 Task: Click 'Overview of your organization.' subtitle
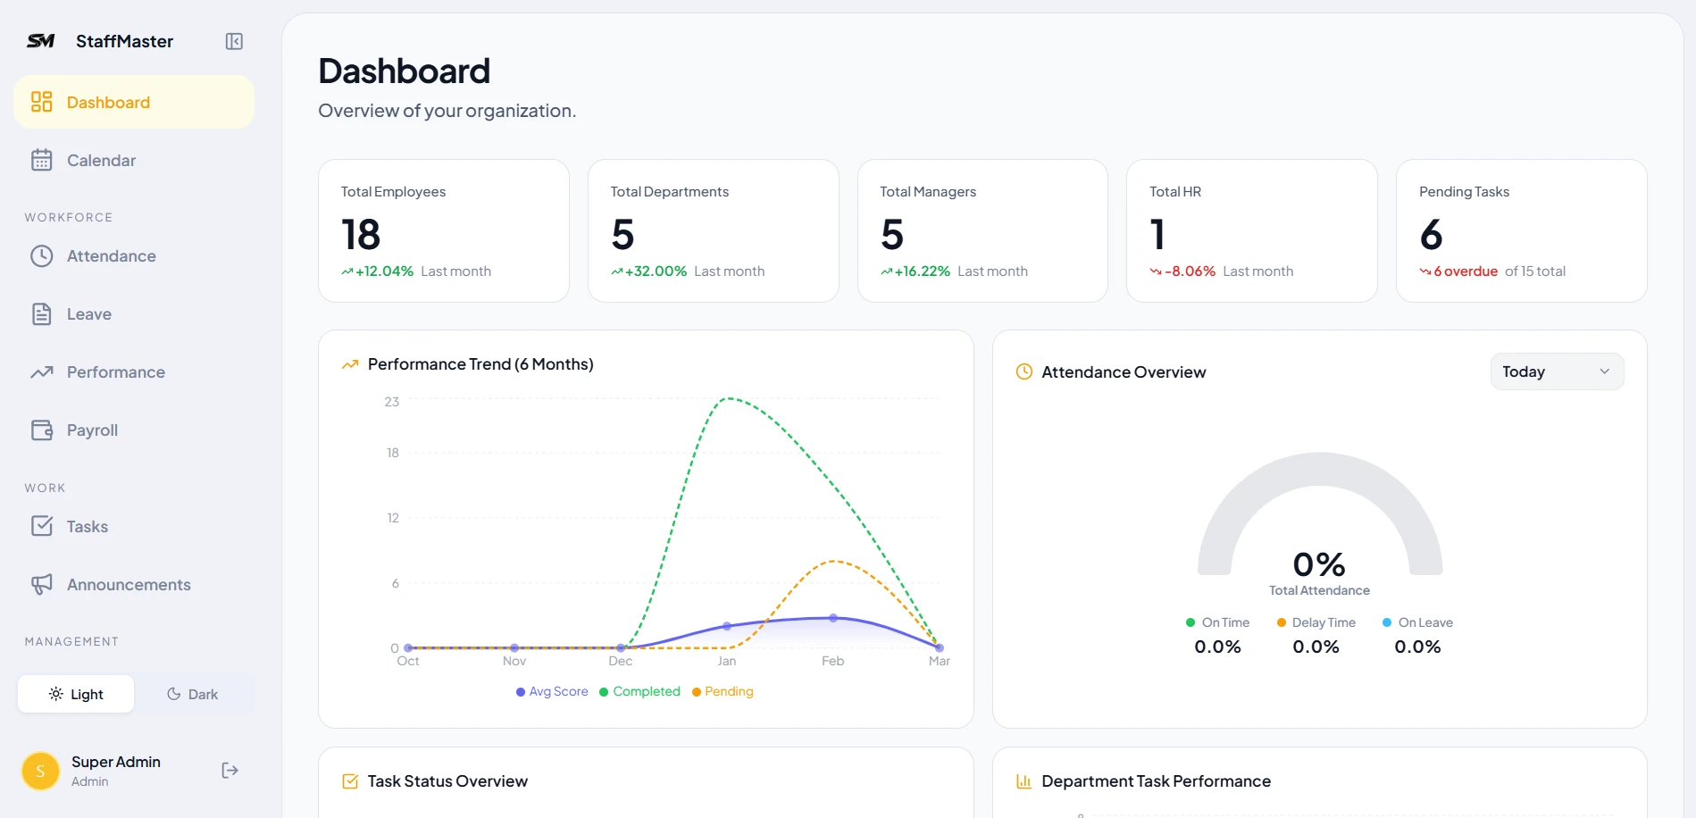coord(447,111)
